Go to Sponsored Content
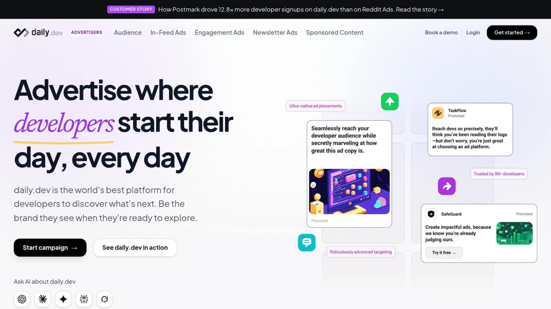The height and width of the screenshot is (309, 551). click(x=335, y=33)
